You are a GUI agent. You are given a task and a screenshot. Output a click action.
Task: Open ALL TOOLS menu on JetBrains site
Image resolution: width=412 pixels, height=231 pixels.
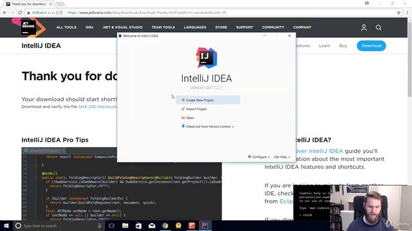coord(66,27)
